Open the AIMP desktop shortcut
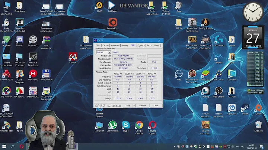This screenshot has width=268, height=150. tap(99, 5)
